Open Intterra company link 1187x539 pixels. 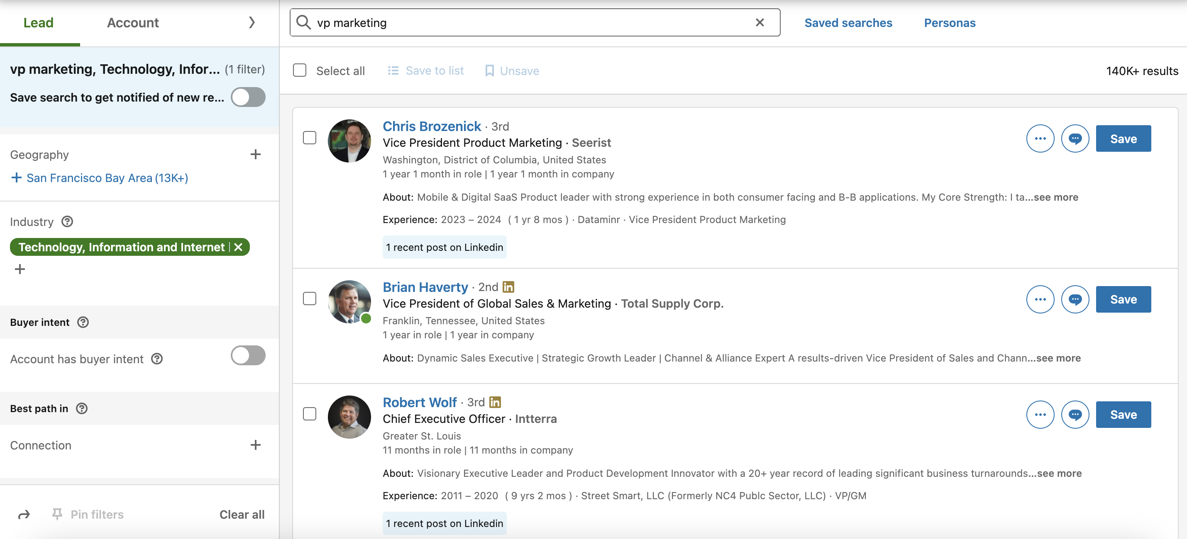pos(536,419)
